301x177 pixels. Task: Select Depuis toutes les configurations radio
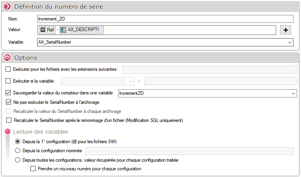pos(17,160)
